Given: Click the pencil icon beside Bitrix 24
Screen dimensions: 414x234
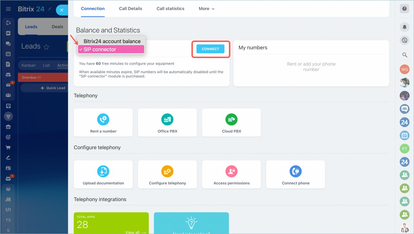Looking at the screenshot, I should [50, 9].
